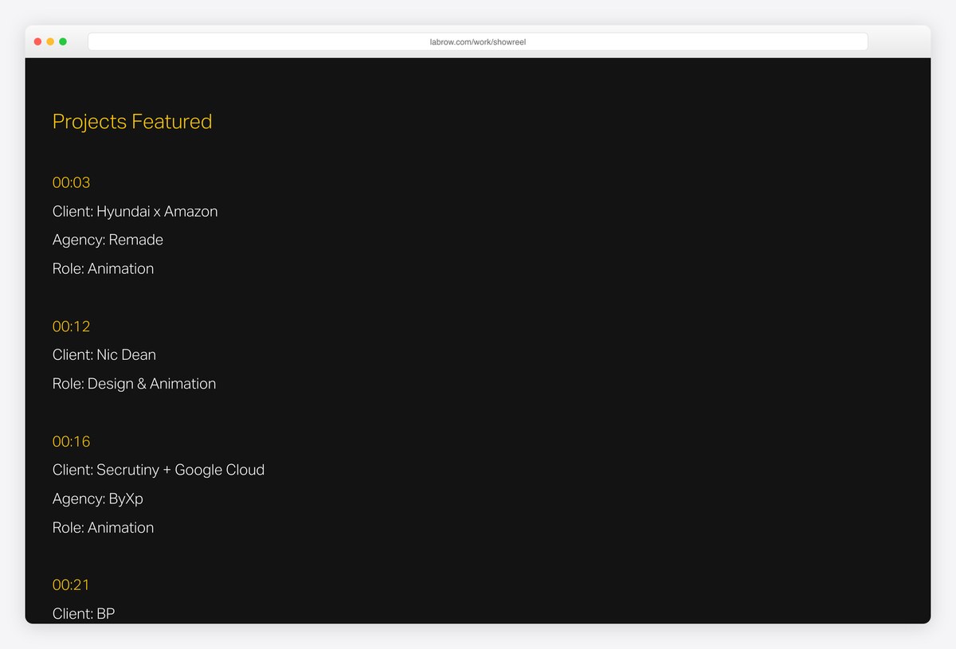Click the 00:12 timestamp
The height and width of the screenshot is (649, 956).
pos(71,326)
